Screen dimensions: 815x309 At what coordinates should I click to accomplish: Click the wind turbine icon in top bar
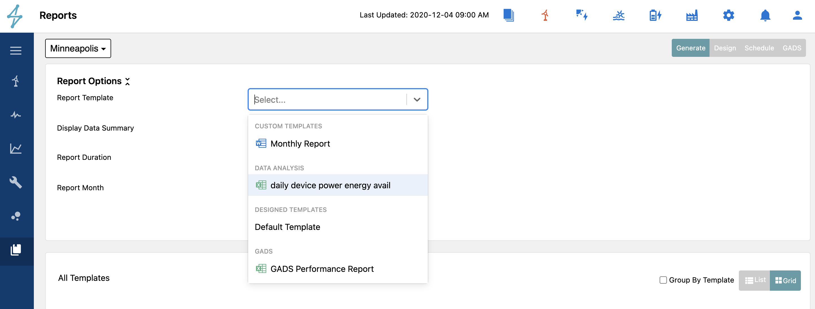pos(545,15)
